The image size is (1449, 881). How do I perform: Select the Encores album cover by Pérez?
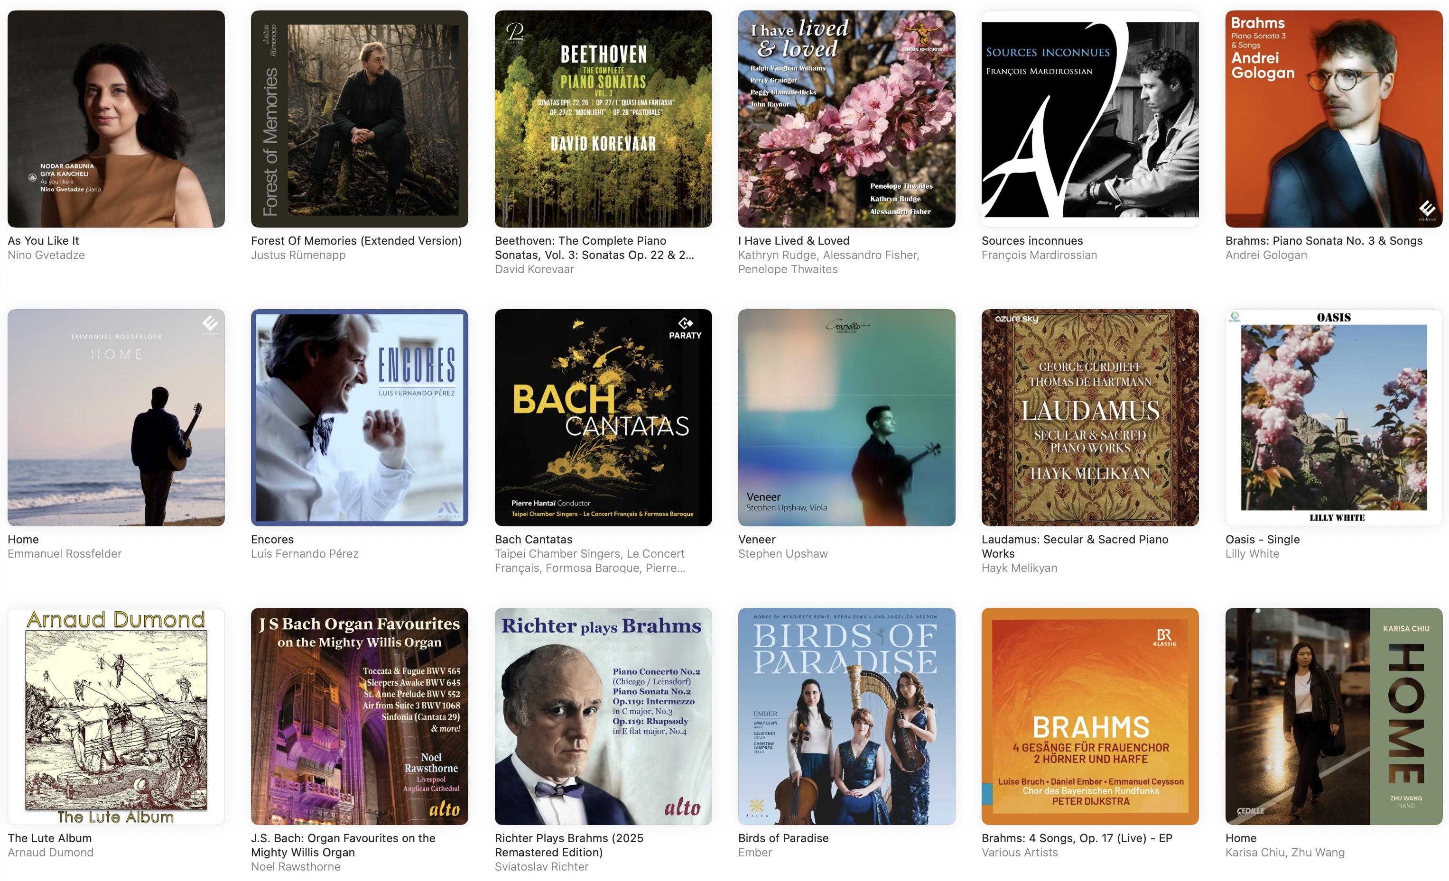[x=359, y=417]
